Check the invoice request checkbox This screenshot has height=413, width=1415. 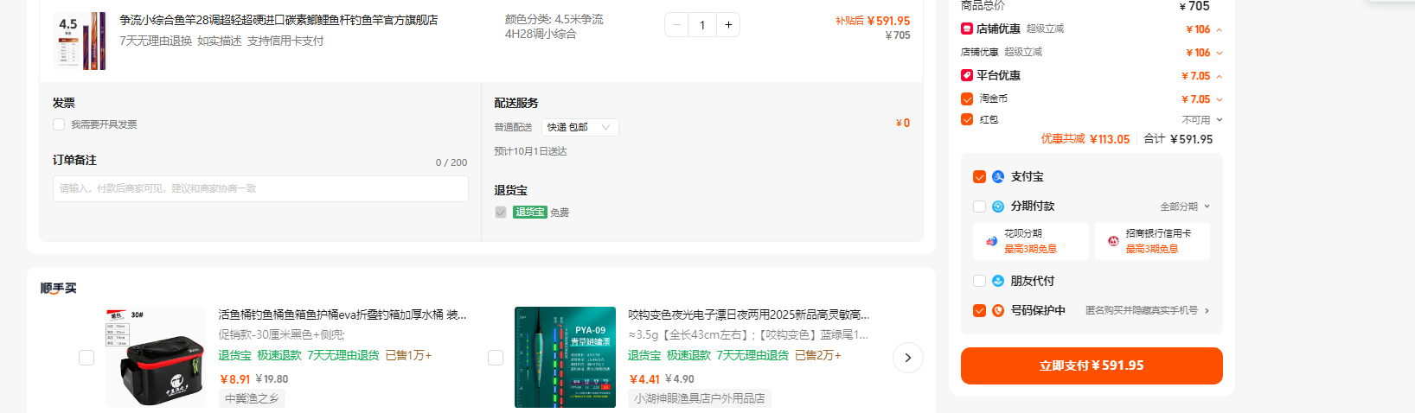(59, 124)
